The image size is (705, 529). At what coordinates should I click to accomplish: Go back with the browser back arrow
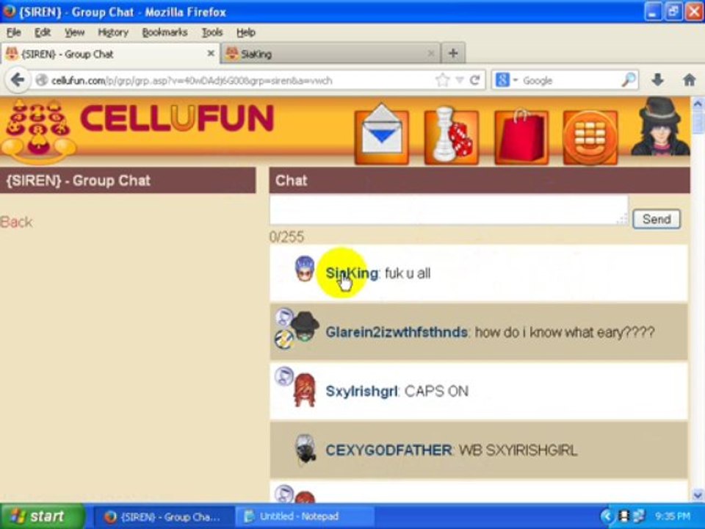click(18, 81)
